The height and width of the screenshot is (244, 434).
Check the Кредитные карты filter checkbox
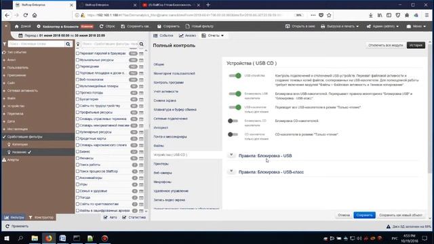(78, 138)
